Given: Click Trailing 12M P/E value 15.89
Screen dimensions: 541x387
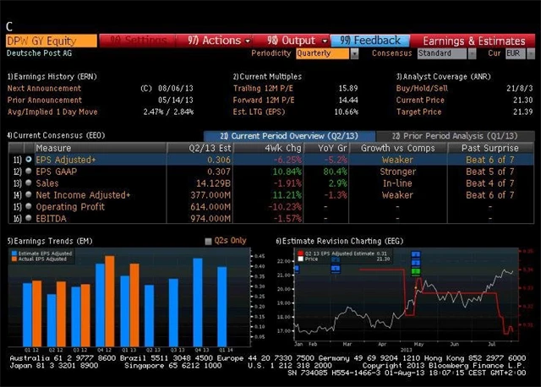Looking at the screenshot, I should tap(347, 88).
